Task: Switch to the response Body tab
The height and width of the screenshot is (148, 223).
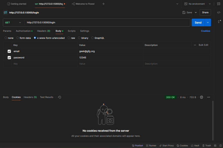Action: pos(6,97)
